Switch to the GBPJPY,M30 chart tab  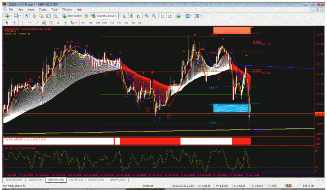[117, 180]
